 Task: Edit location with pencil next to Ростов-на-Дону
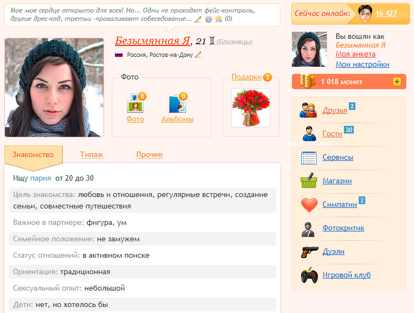point(198,55)
